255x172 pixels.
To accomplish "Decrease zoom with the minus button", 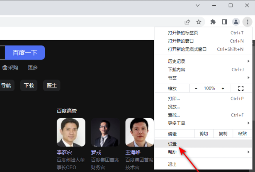I will pyautogui.click(x=196, y=88).
